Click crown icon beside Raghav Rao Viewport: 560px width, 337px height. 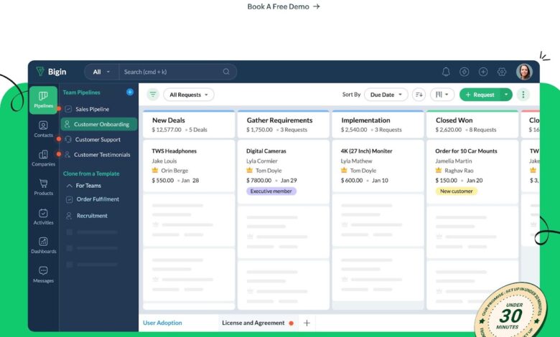coord(439,170)
